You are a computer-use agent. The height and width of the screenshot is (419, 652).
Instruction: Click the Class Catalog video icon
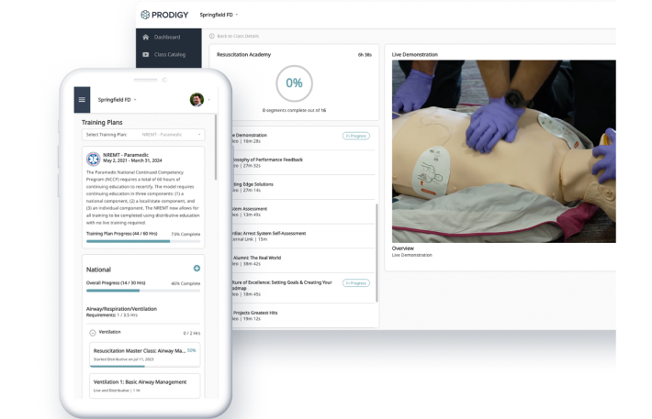[145, 54]
